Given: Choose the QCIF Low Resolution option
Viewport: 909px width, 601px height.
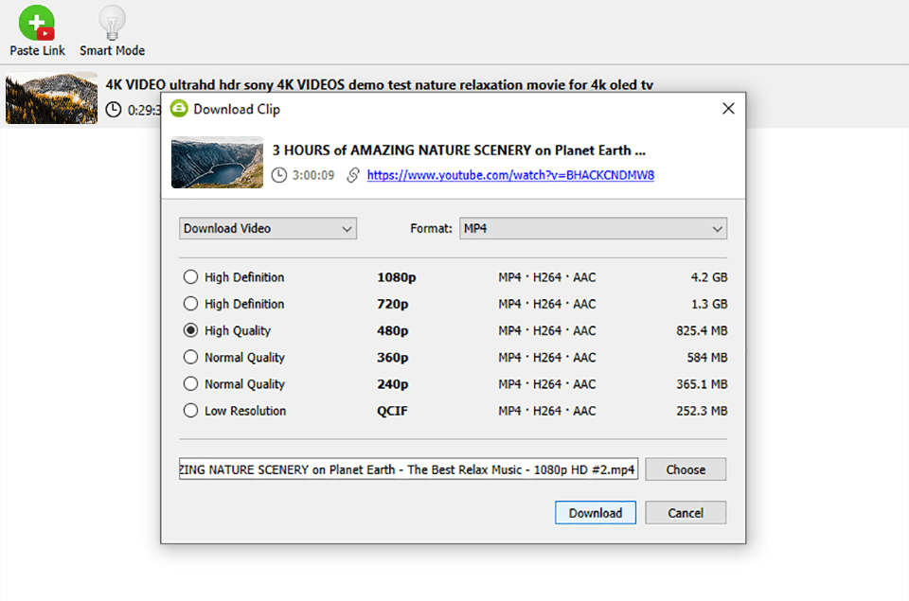Looking at the screenshot, I should pos(190,411).
